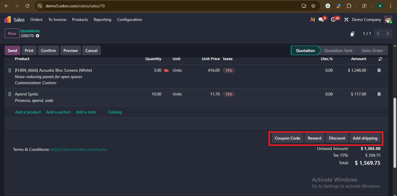Click the wrench debug tools icon
This screenshot has width=397, height=196.
click(346, 20)
